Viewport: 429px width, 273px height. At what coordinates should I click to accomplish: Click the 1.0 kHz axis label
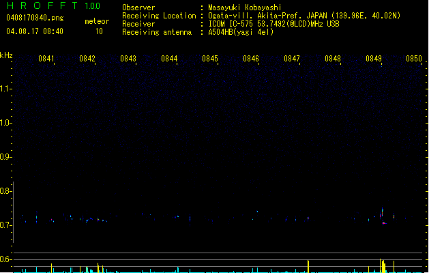point(6,123)
